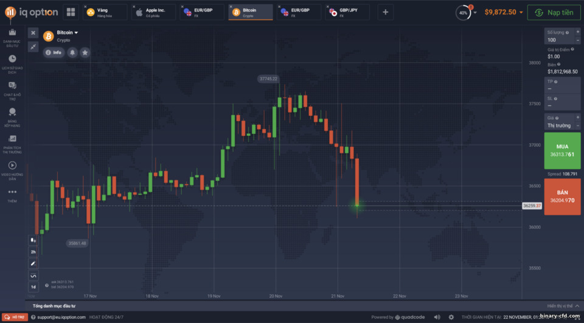Click support@eu.iqoption.com link
This screenshot has width=584, height=323.
click(x=61, y=317)
